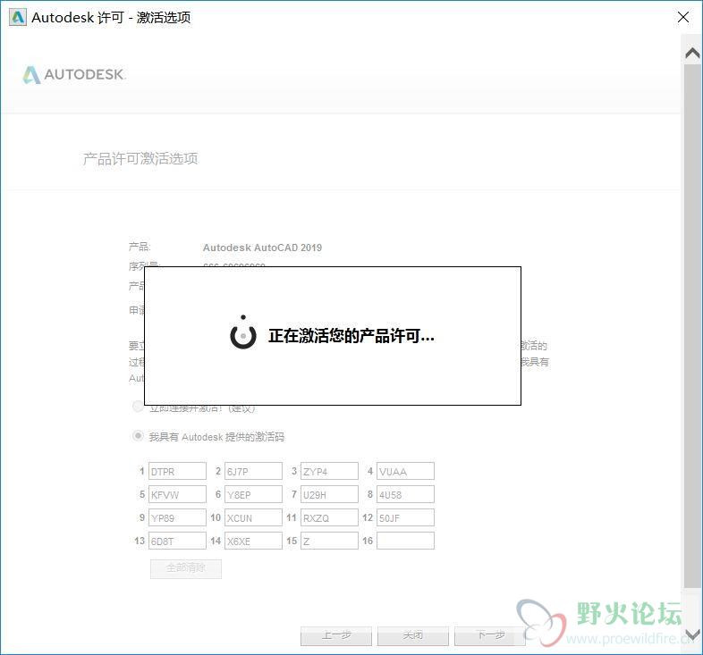This screenshot has height=655, width=703.
Task: Click the 上一步 previous step button
Action: pyautogui.click(x=336, y=635)
